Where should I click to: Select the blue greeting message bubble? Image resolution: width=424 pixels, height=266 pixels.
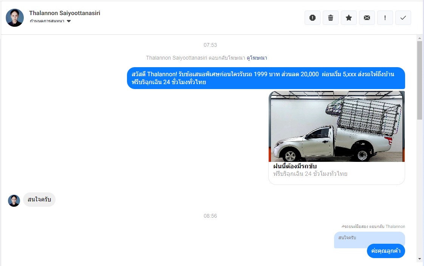coord(266,78)
